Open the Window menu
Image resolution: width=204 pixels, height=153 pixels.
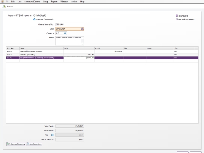(64, 1)
